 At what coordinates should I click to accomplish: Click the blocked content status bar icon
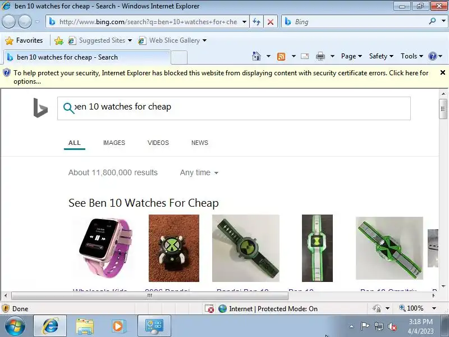209,308
